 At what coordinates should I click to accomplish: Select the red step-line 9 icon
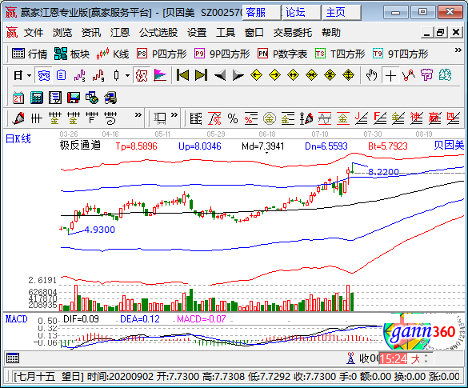pyautogui.click(x=98, y=75)
